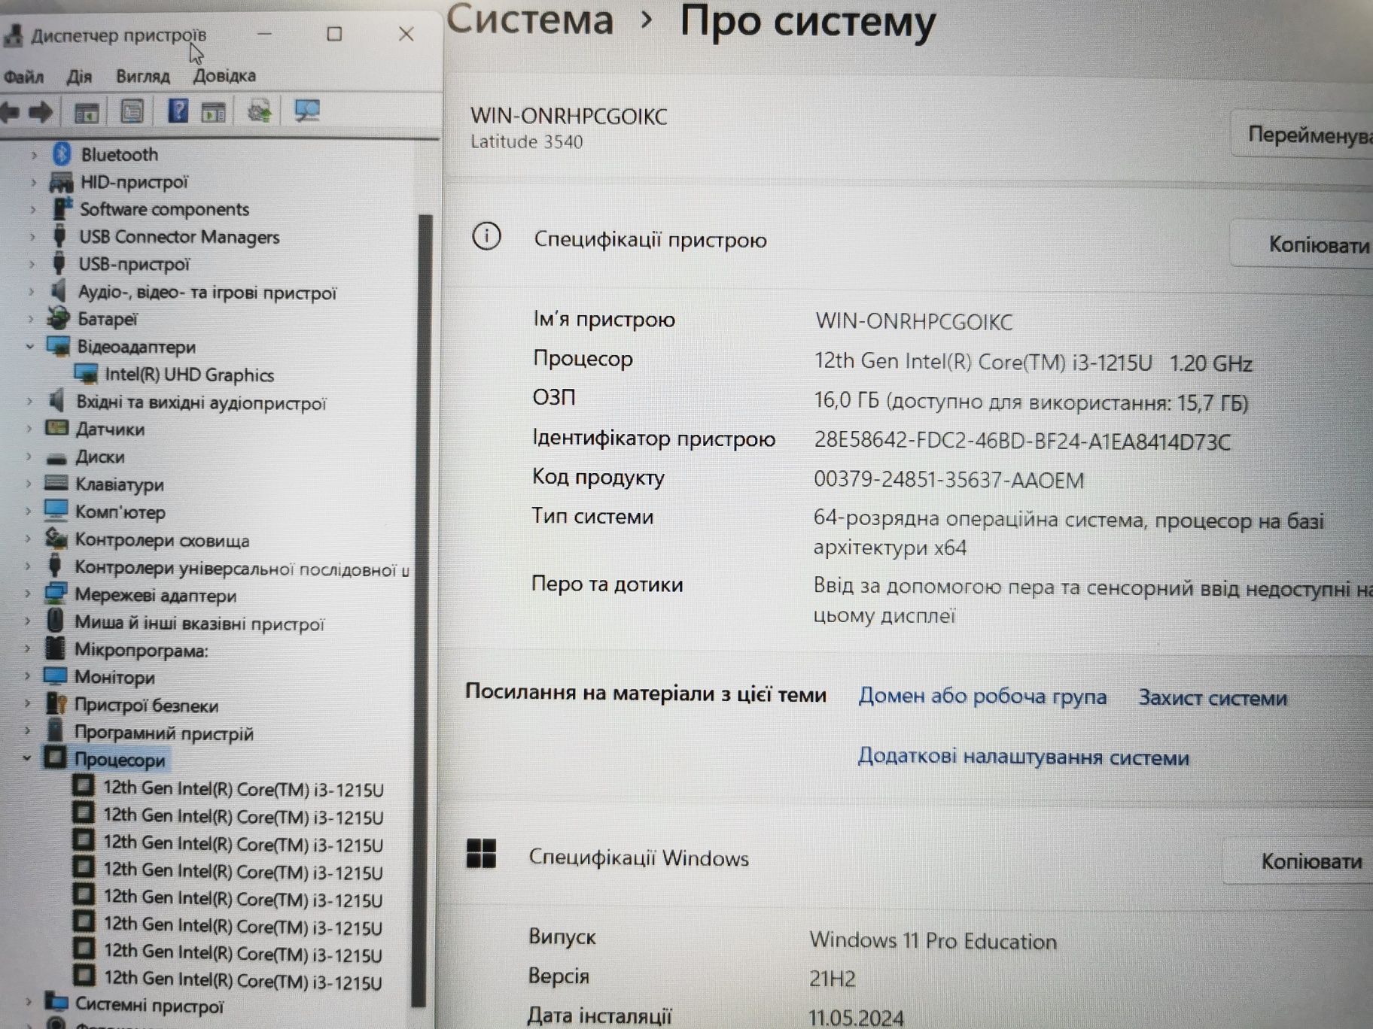The width and height of the screenshot is (1373, 1029).
Task: Click the Latitude 3540 model text
Action: [527, 142]
